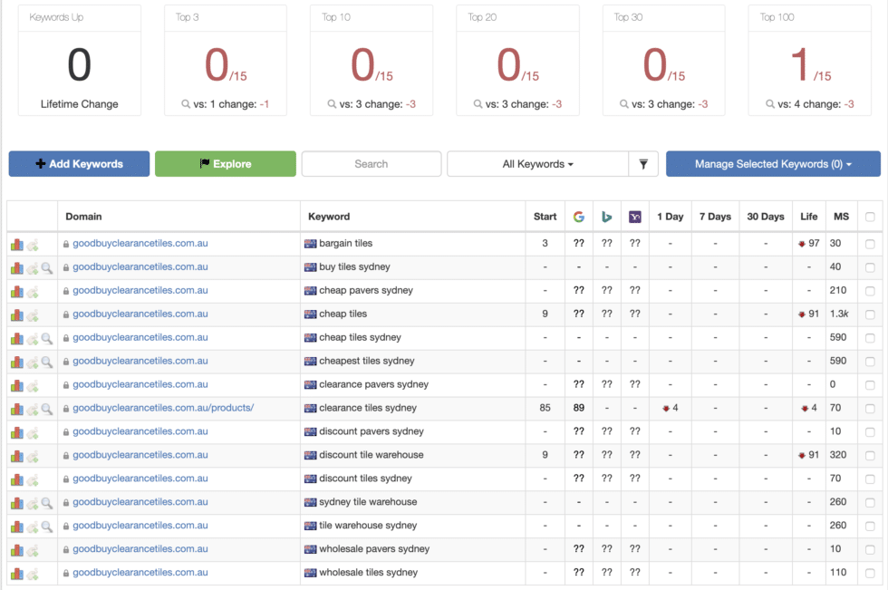Click the 1.3k search volume value
888x590 pixels.
pyautogui.click(x=839, y=314)
